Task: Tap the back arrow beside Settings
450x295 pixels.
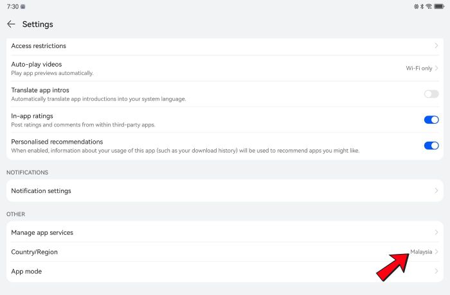Action: (x=11, y=24)
